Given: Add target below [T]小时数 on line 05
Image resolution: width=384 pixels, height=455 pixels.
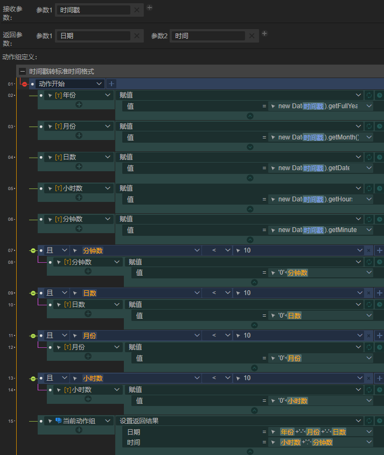Looking at the screenshot, I should pos(79,198).
